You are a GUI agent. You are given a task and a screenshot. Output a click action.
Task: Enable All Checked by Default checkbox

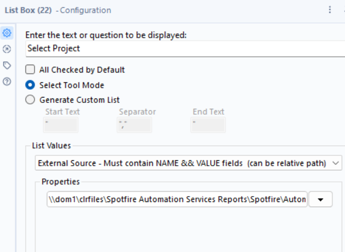pyautogui.click(x=30, y=70)
